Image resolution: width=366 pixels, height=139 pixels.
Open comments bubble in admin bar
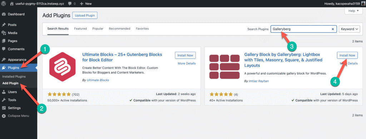71,4
